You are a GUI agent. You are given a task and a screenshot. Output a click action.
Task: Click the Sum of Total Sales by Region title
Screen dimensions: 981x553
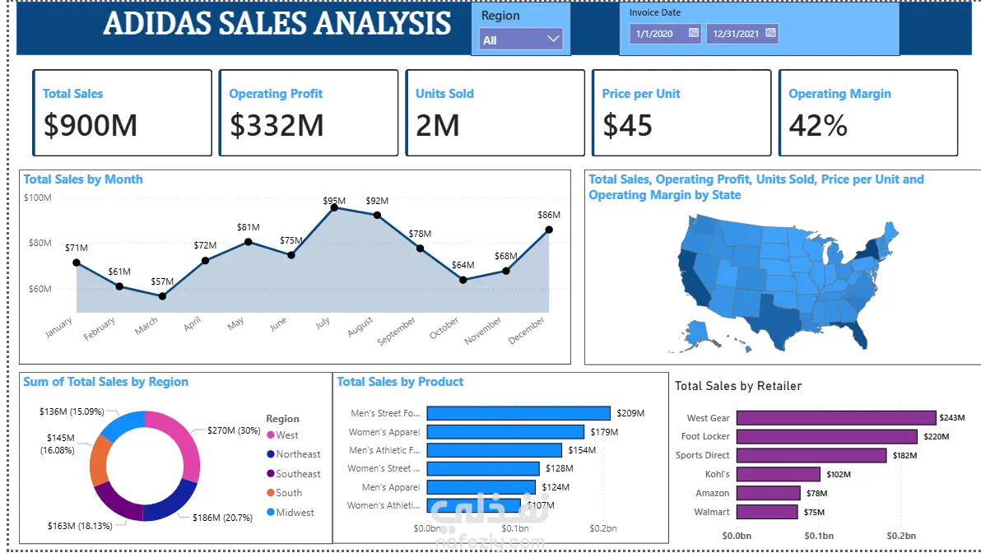coord(105,382)
